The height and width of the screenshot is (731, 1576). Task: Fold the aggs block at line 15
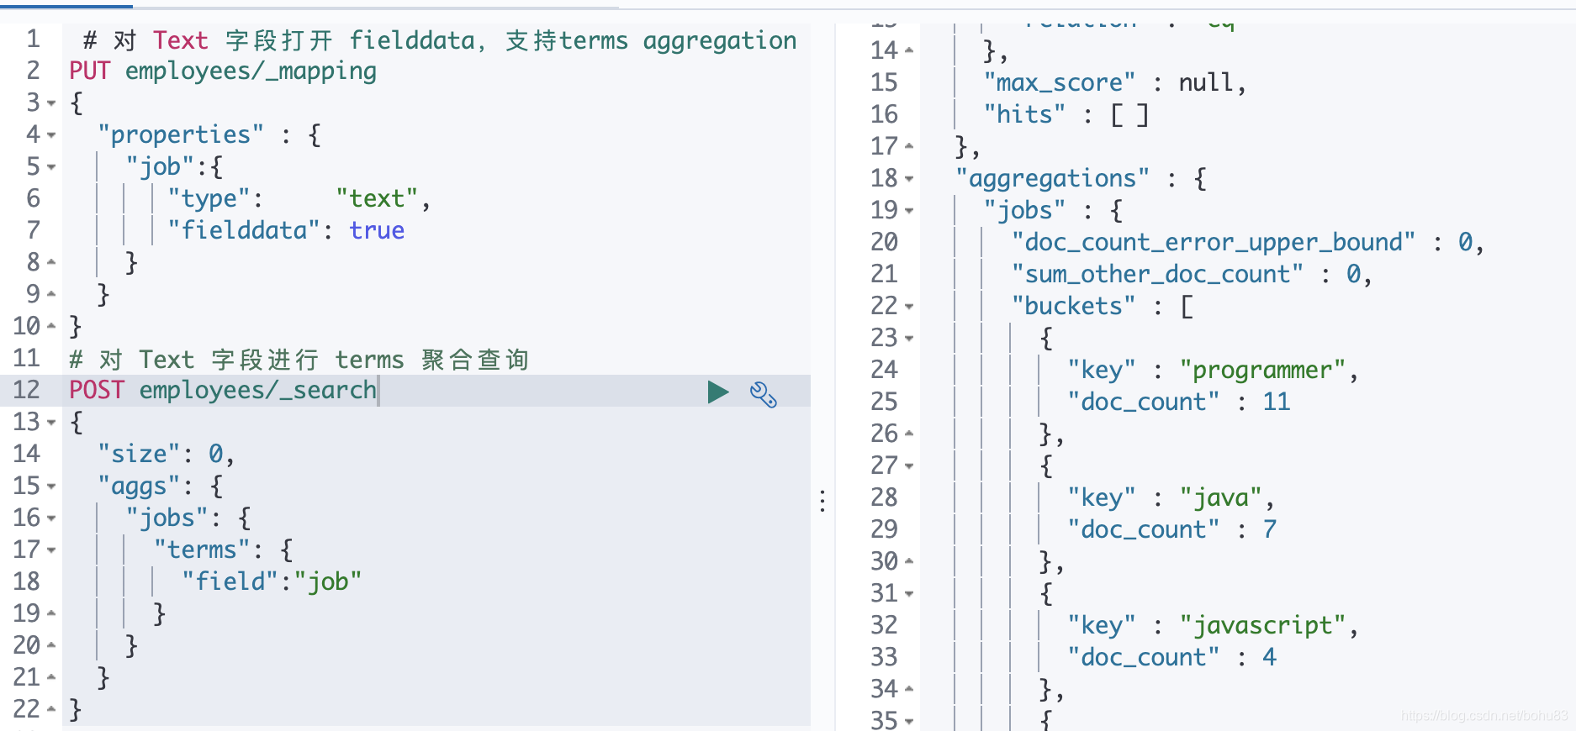pyautogui.click(x=51, y=486)
